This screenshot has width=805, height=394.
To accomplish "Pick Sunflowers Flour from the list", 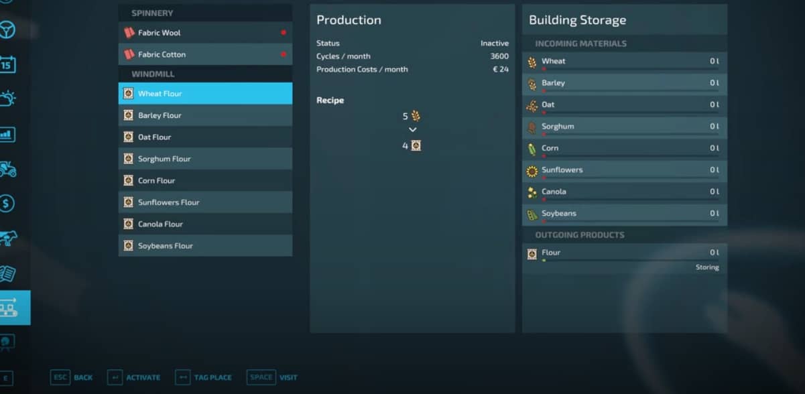I will (x=204, y=202).
